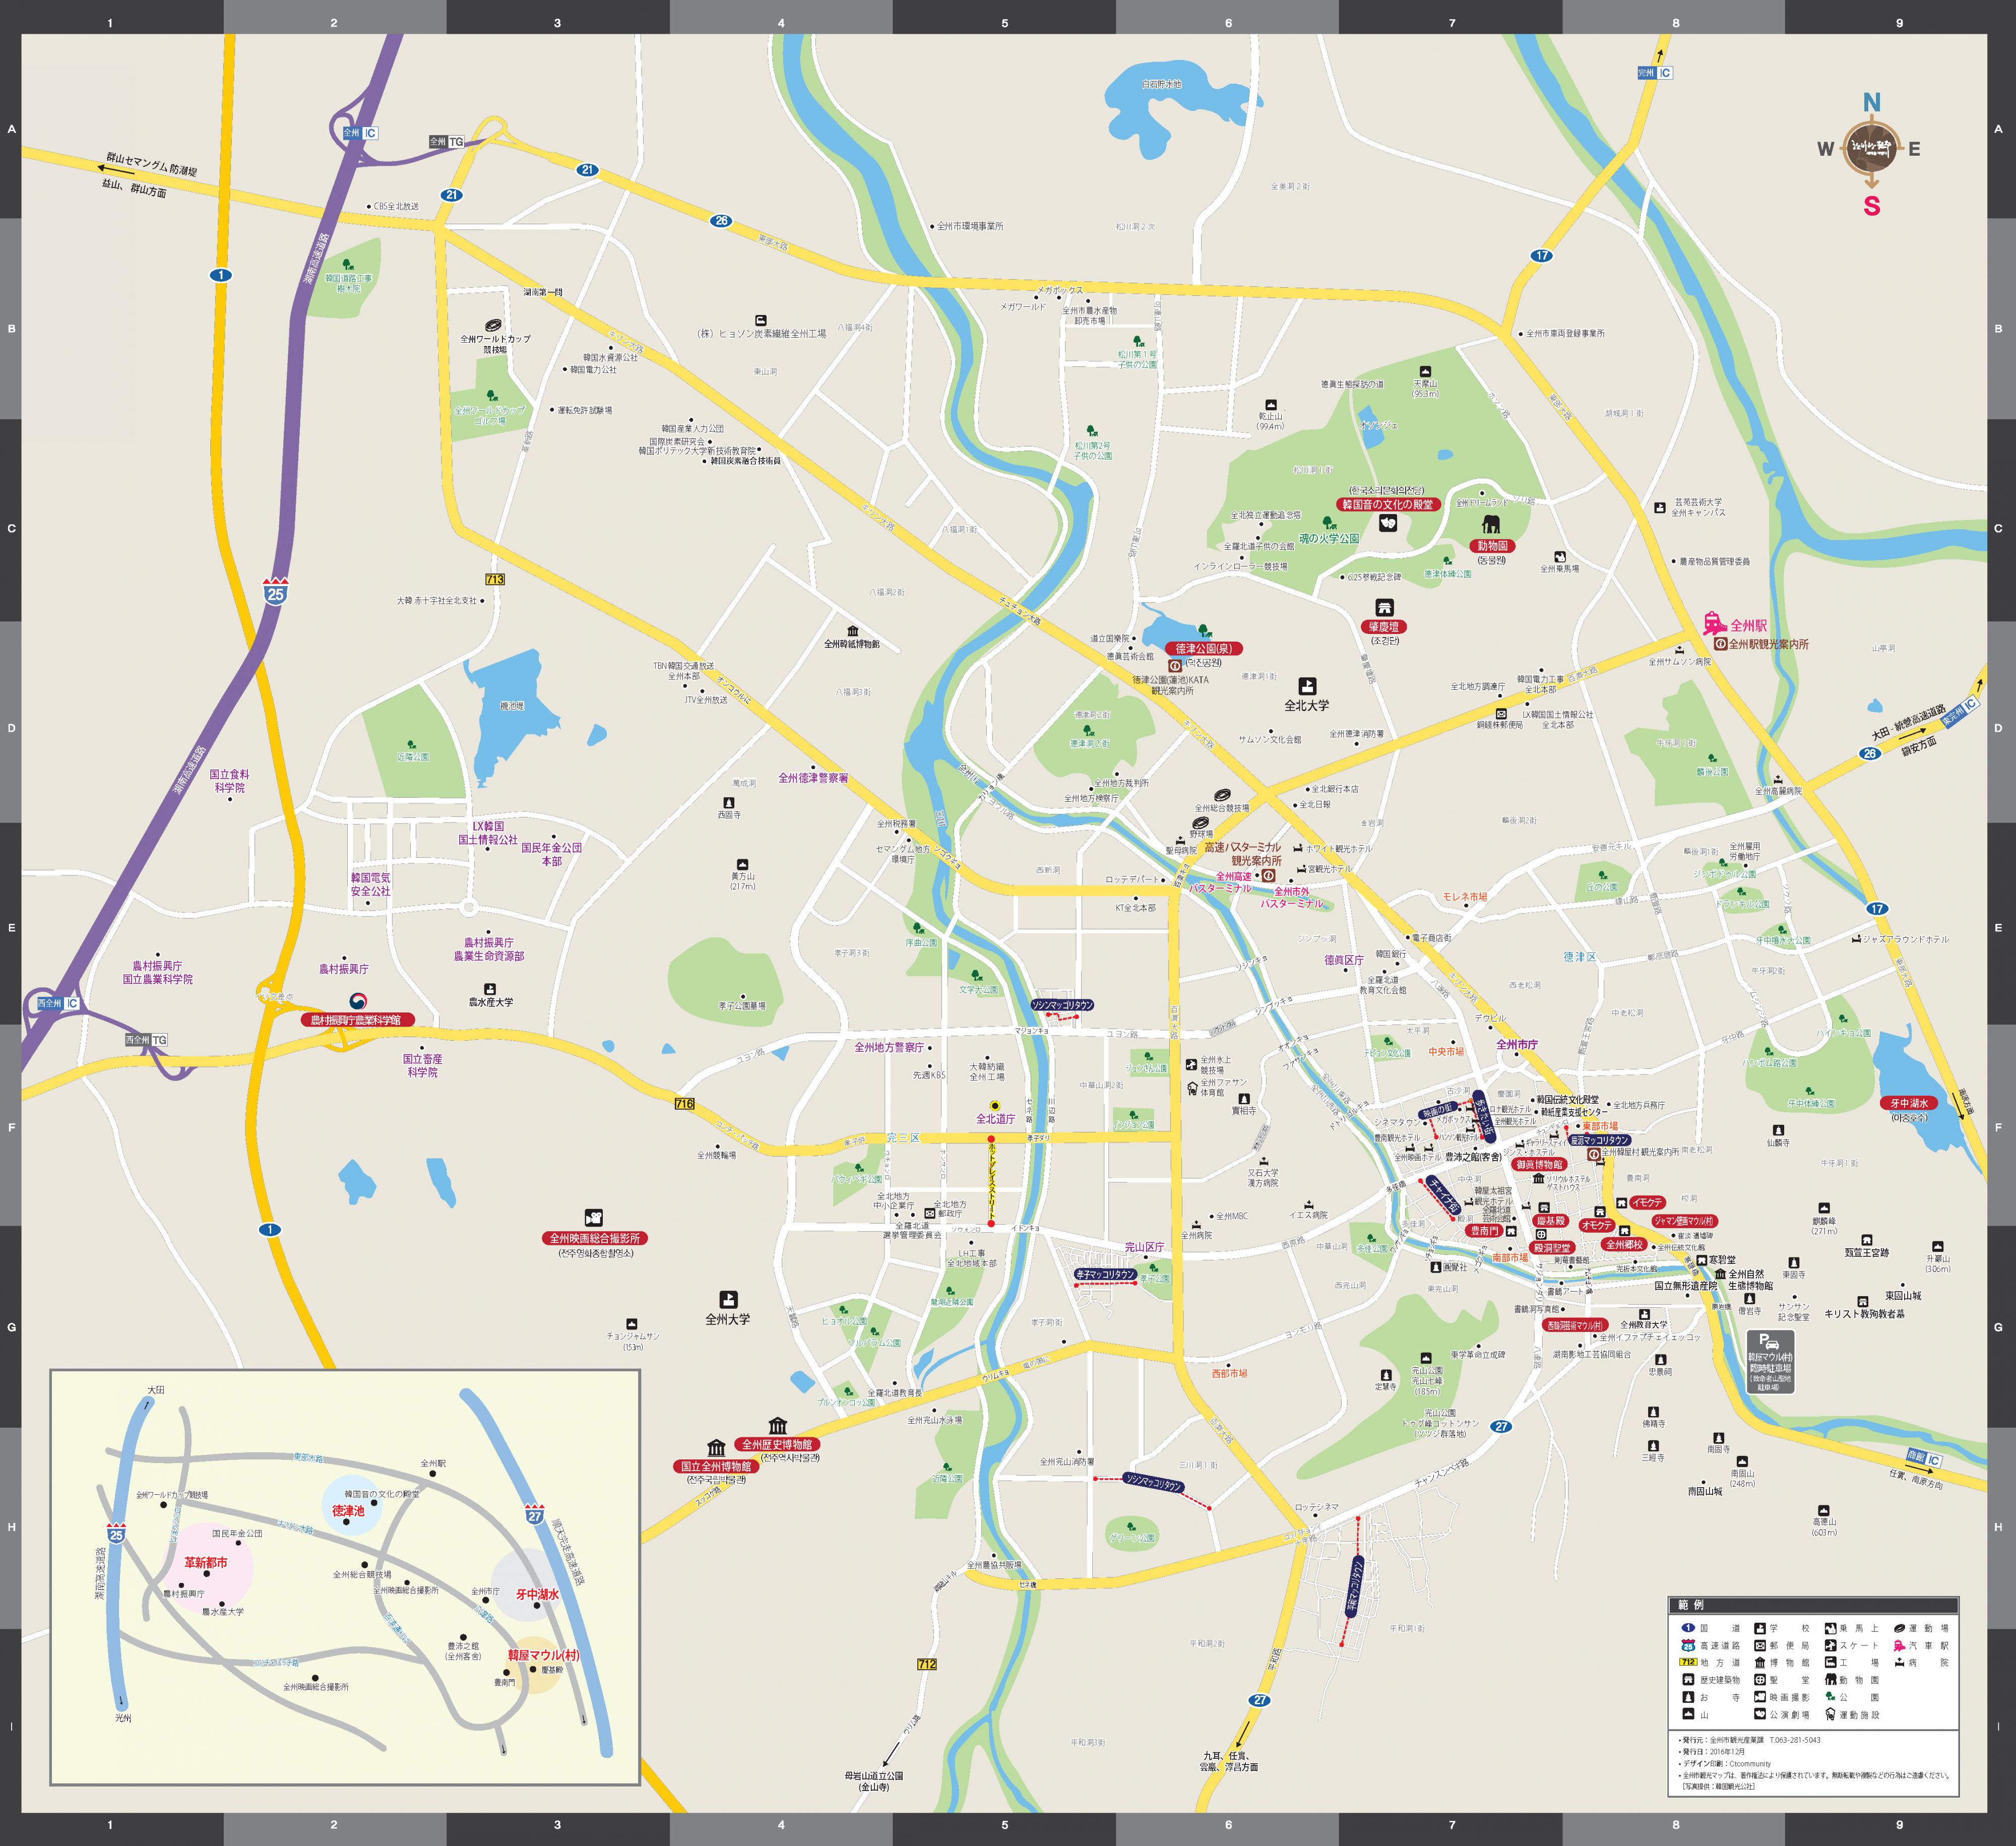This screenshot has height=1846, width=2016.
Task: Click film camera icon above 全州映画総合撮影所
Action: [594, 1218]
